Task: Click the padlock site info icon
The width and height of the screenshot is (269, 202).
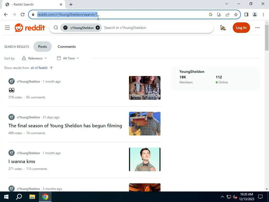Action: 33,15
